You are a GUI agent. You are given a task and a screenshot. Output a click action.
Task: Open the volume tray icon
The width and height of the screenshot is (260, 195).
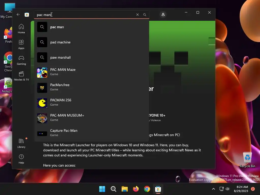(x=227, y=189)
